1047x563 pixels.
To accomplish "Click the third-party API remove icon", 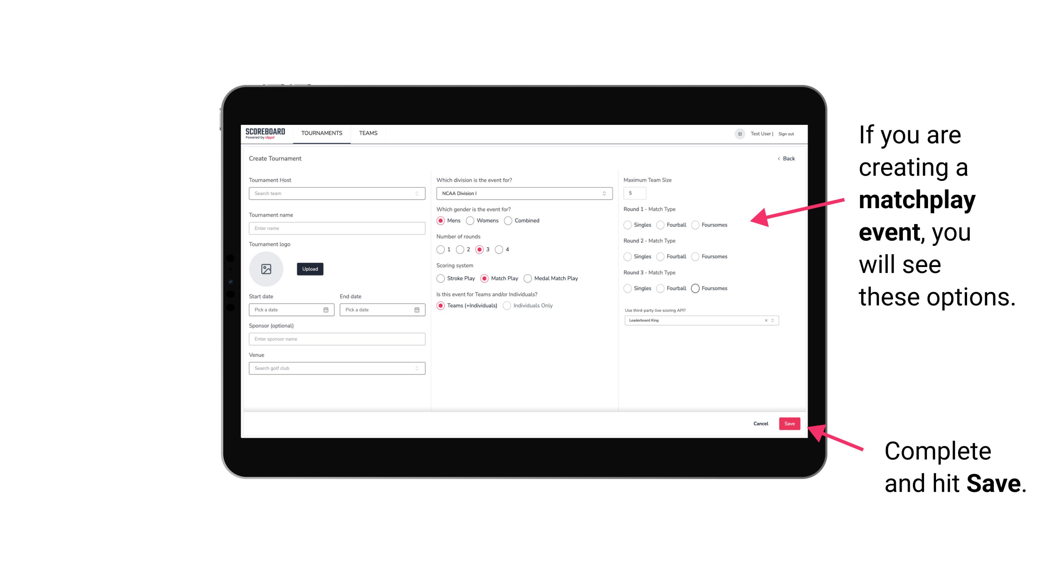I will click(765, 320).
